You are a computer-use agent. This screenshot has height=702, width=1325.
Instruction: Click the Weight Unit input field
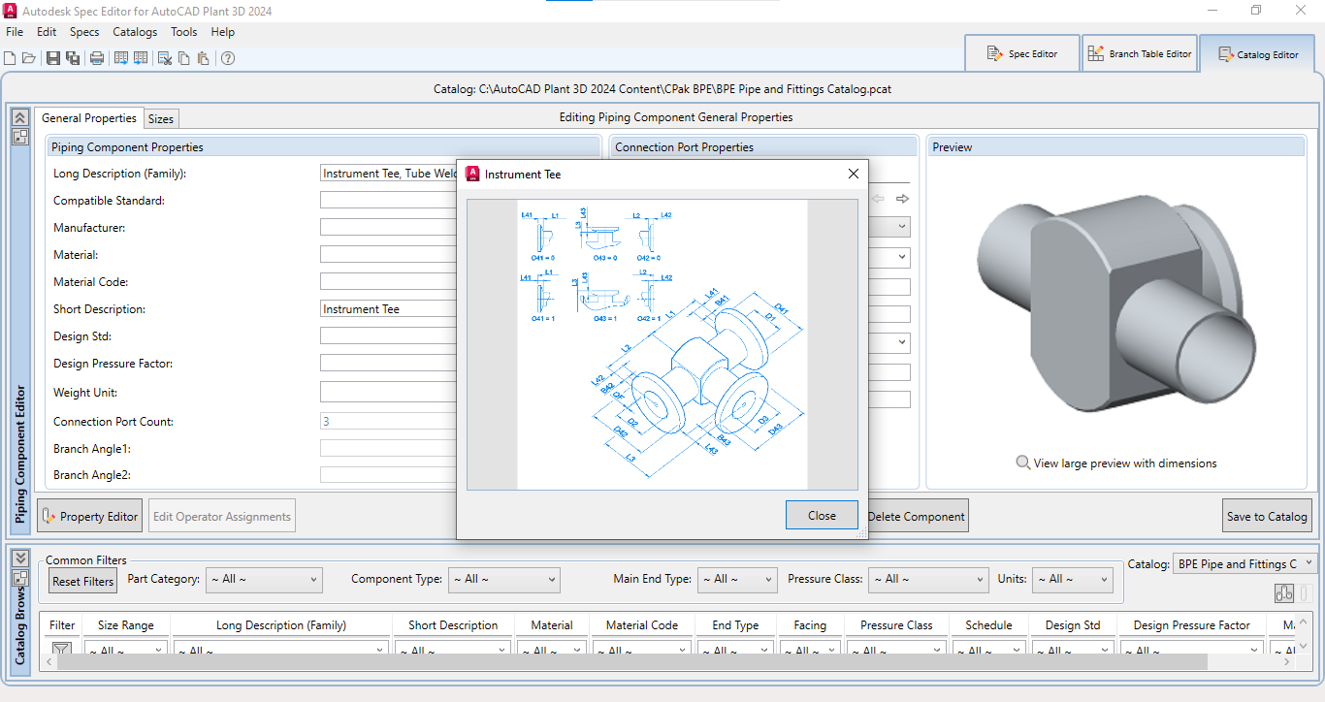coord(389,393)
